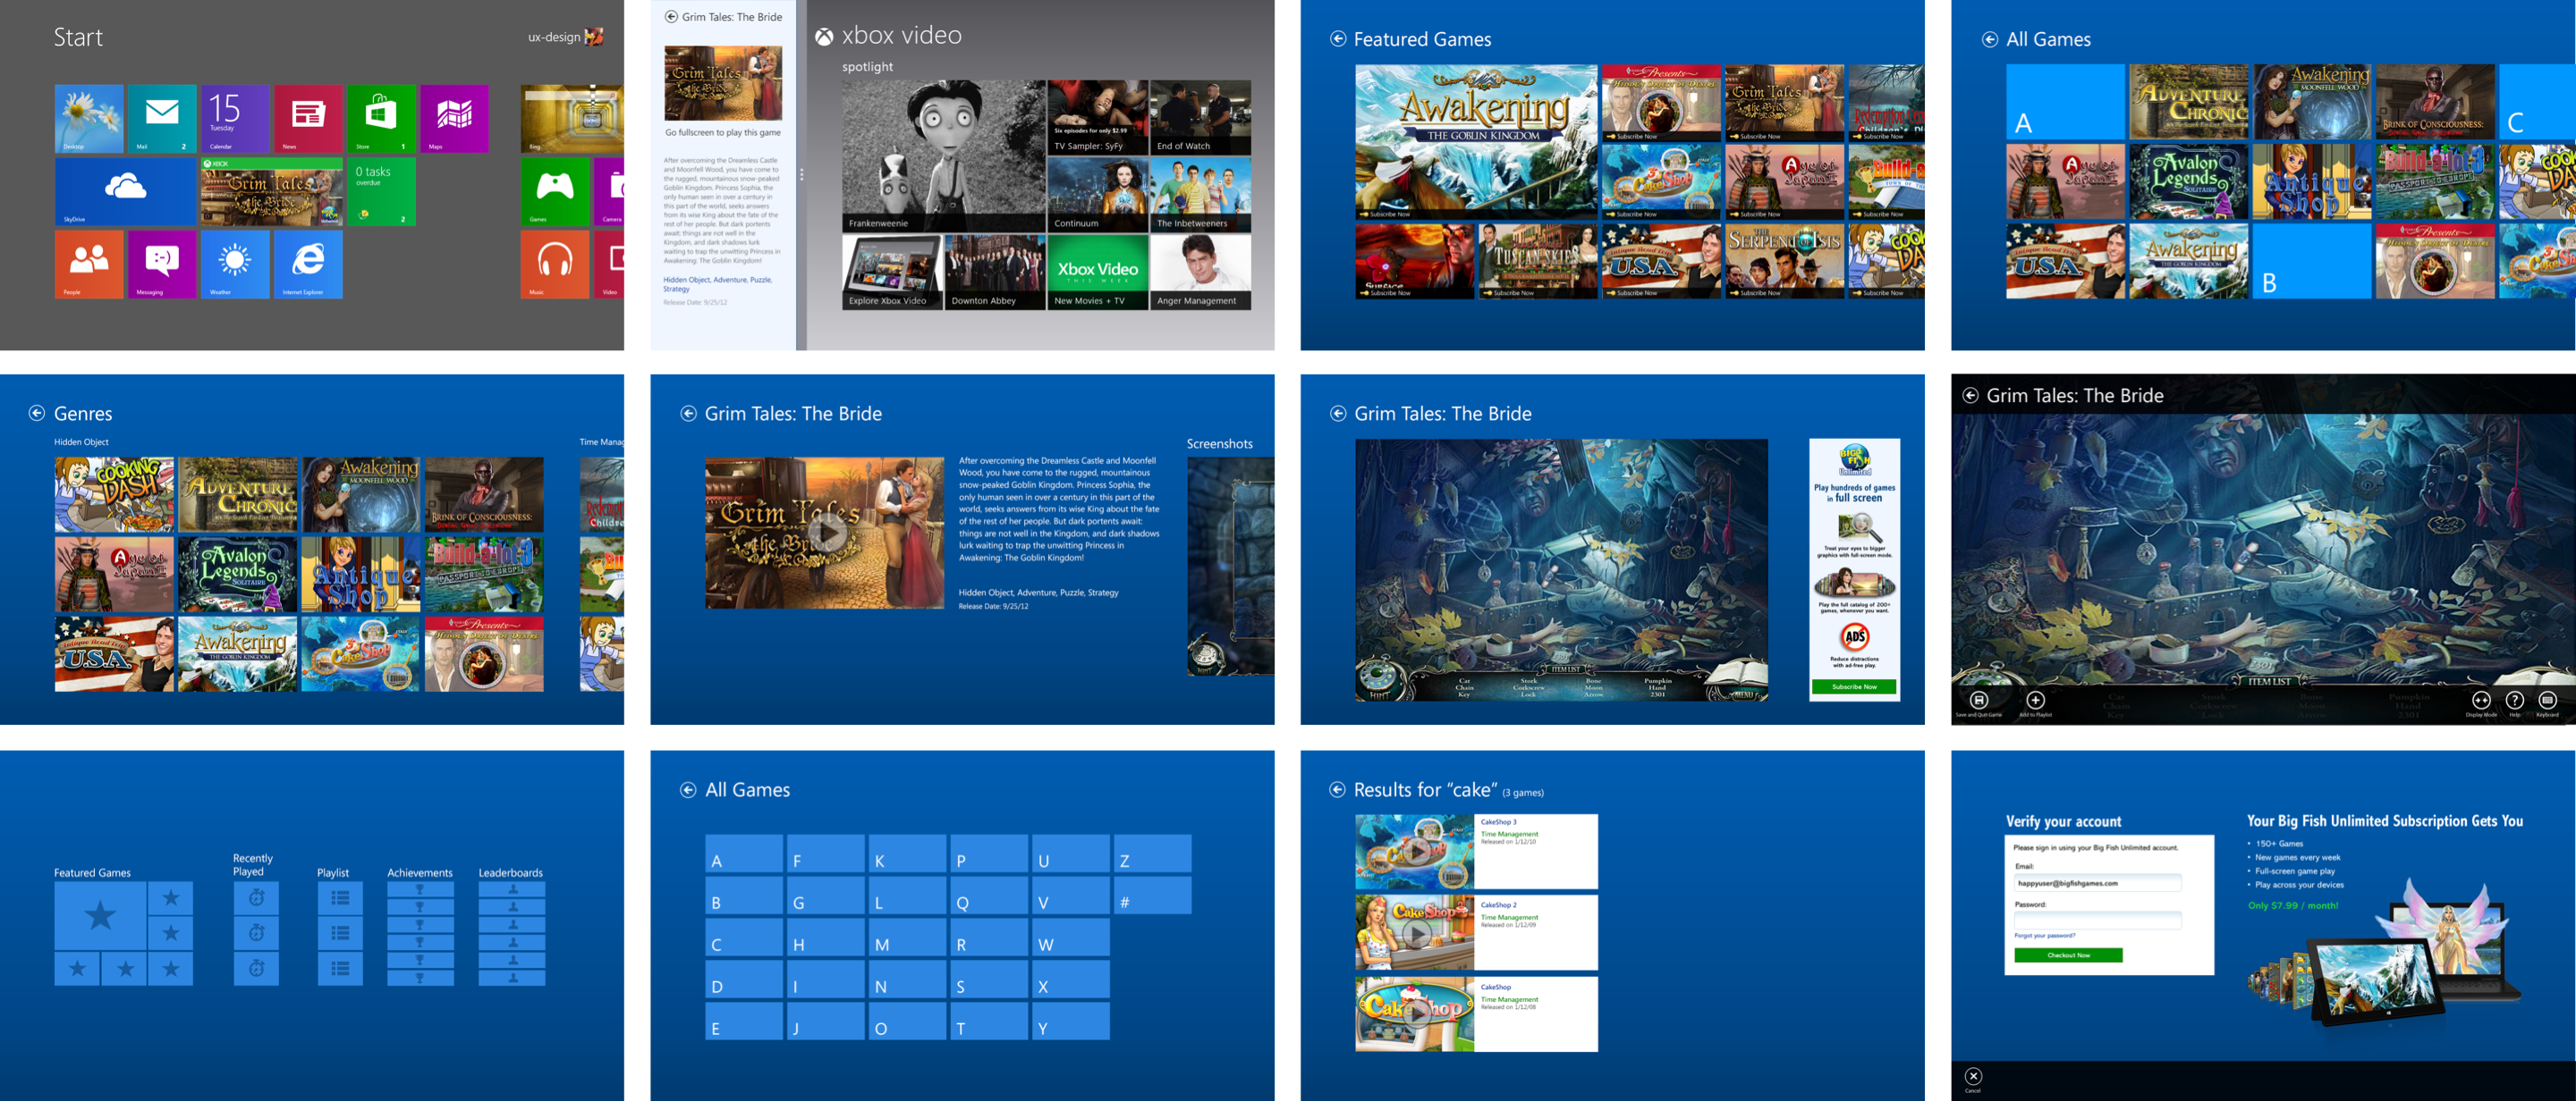Open the Cooking Dash thumbnail in Genres

114,494
